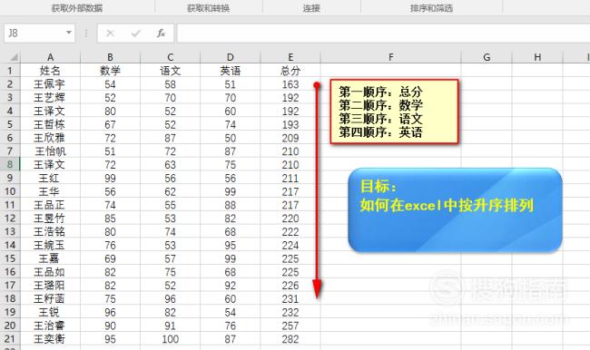Select the cell with name 王锐
Viewport: 590px width, 350px height.
pyautogui.click(x=50, y=313)
